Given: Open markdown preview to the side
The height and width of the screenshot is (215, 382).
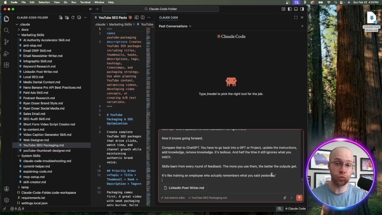Looking at the screenshot, I should click(136, 18).
